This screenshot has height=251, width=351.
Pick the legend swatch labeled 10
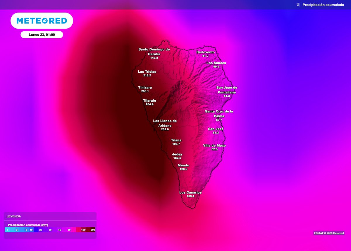(31, 230)
